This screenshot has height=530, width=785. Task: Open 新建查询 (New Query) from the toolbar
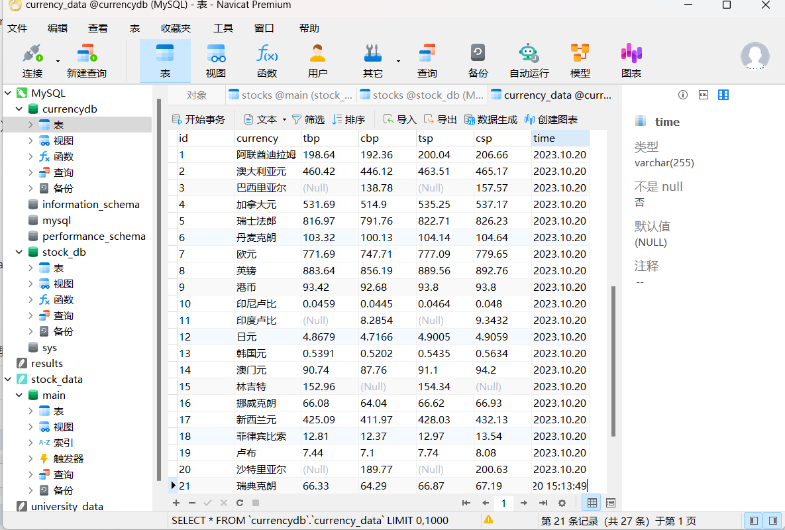click(87, 61)
